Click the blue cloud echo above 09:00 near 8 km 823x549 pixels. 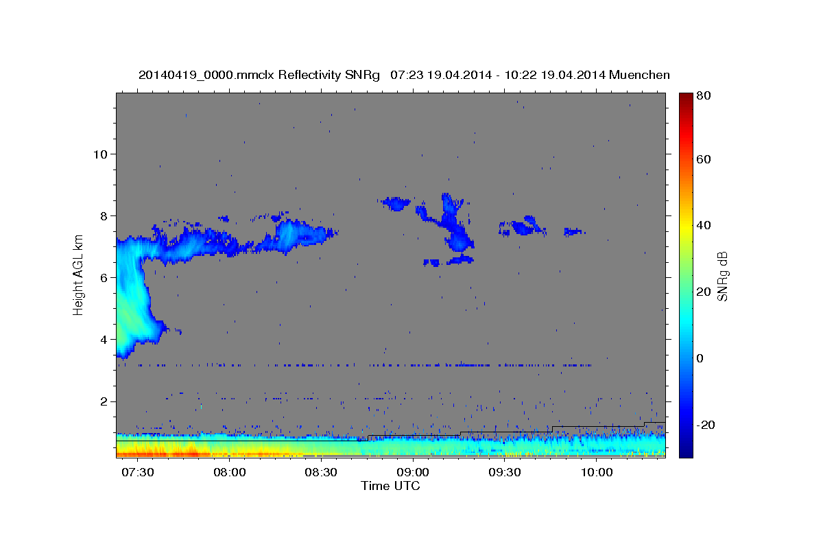(x=396, y=203)
